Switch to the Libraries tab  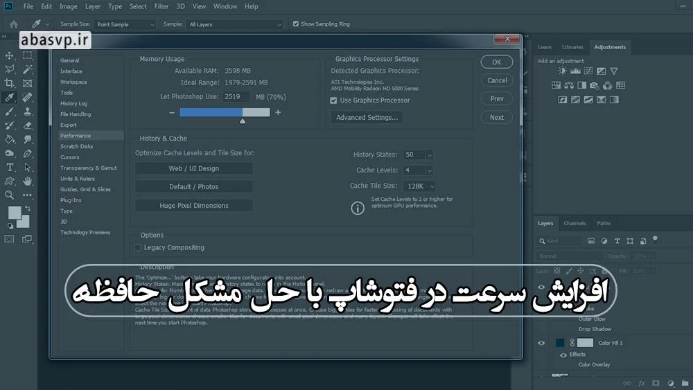[x=572, y=47]
